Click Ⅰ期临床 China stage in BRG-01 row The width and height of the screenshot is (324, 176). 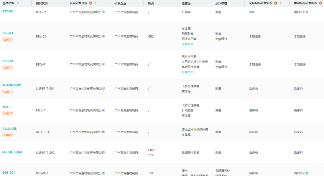pos(300,64)
